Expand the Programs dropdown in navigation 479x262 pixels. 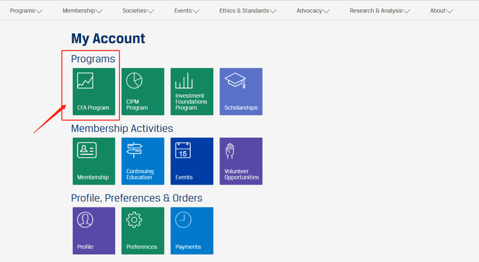(26, 11)
